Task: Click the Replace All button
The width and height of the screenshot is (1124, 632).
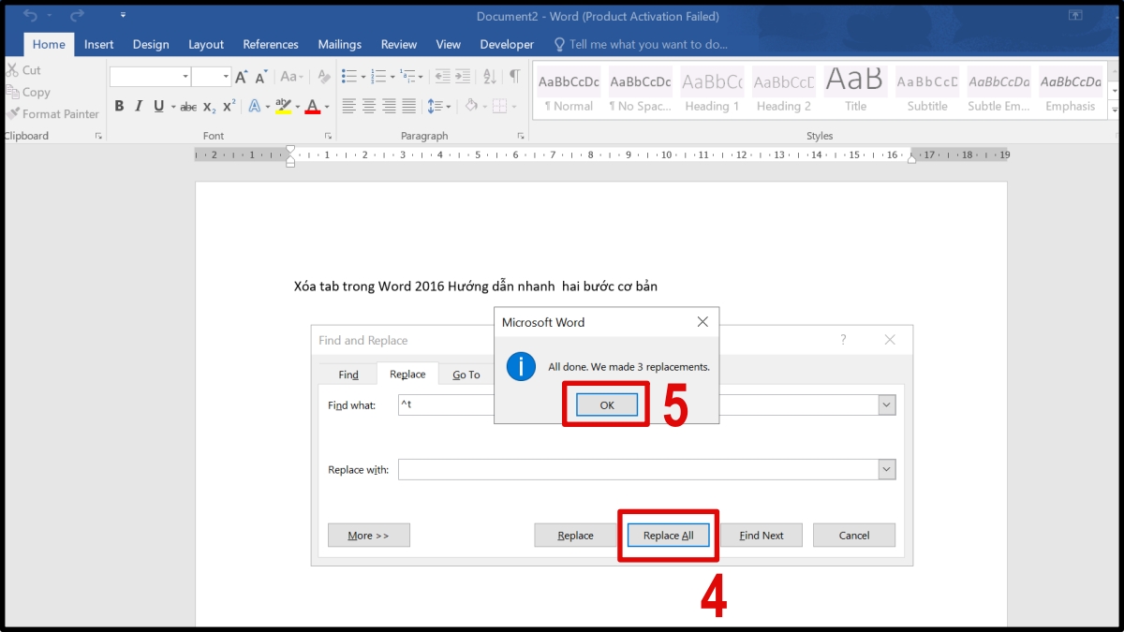Action: coord(668,535)
